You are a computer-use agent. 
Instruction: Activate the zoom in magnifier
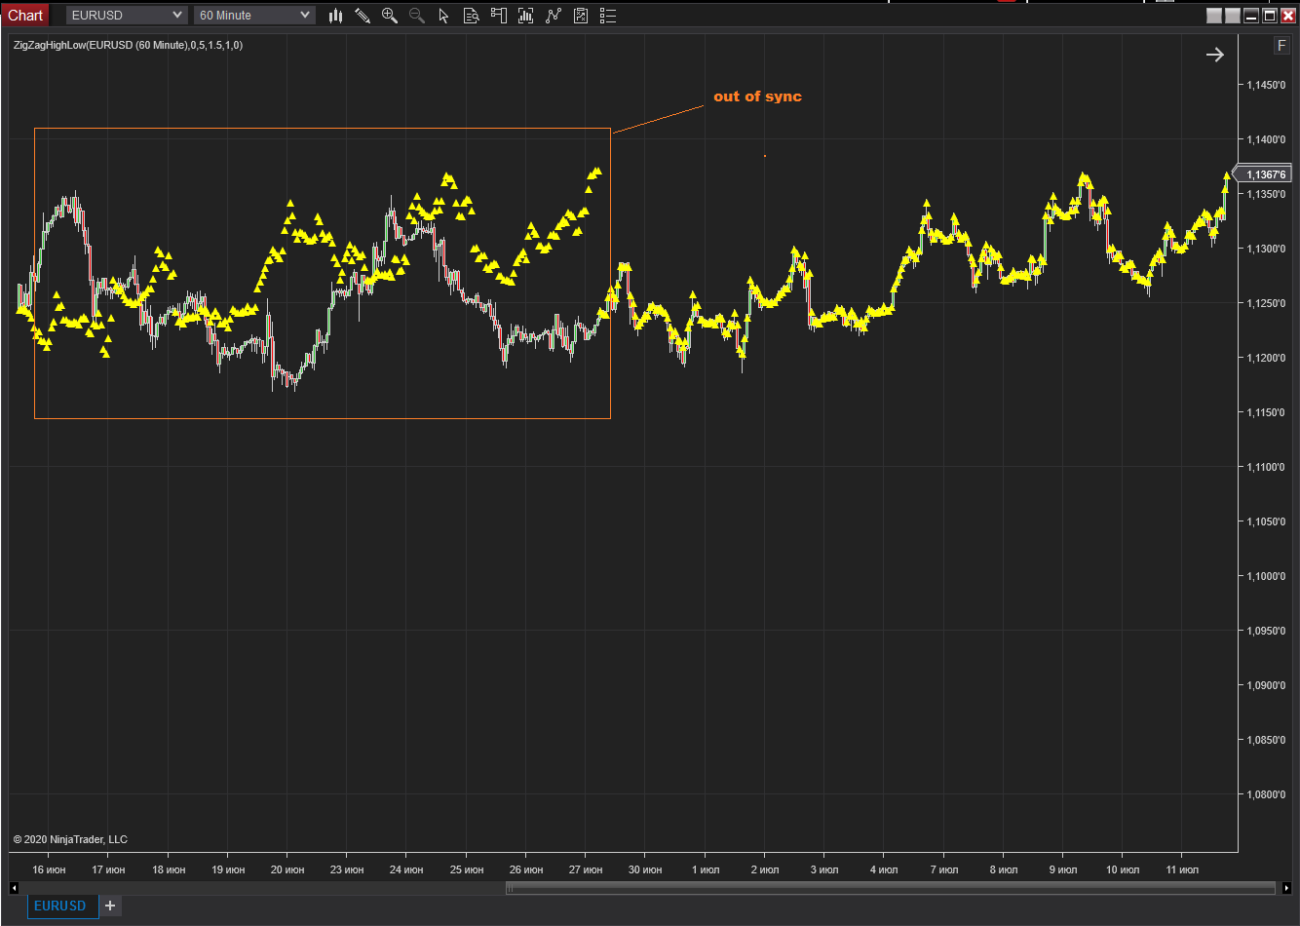[390, 16]
